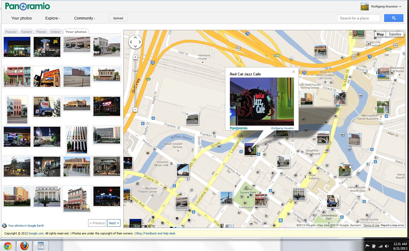Click Report a map error

pos(392,225)
